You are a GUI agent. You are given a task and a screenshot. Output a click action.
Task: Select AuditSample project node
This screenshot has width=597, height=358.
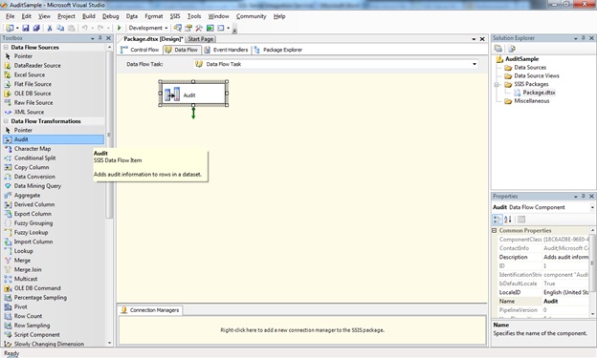point(521,59)
